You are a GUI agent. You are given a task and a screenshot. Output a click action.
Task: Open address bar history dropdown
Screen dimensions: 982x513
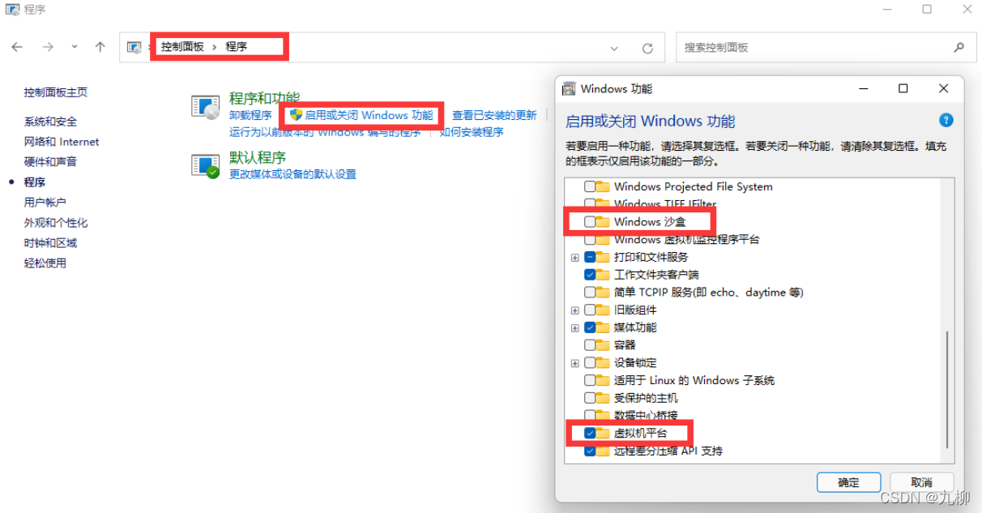coord(616,48)
